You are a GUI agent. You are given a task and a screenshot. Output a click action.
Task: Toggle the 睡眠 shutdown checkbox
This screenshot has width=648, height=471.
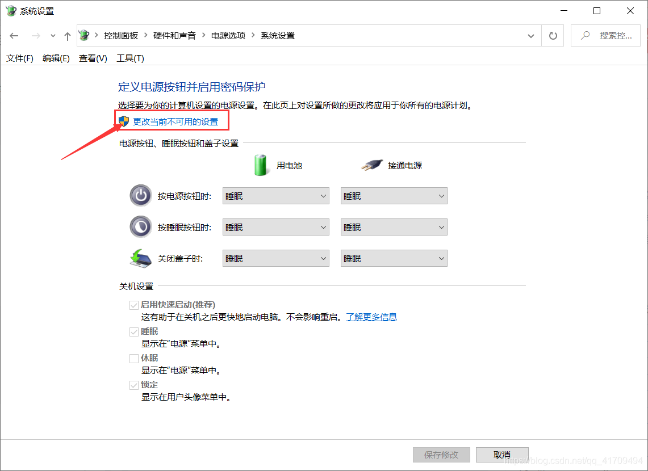[x=133, y=332]
